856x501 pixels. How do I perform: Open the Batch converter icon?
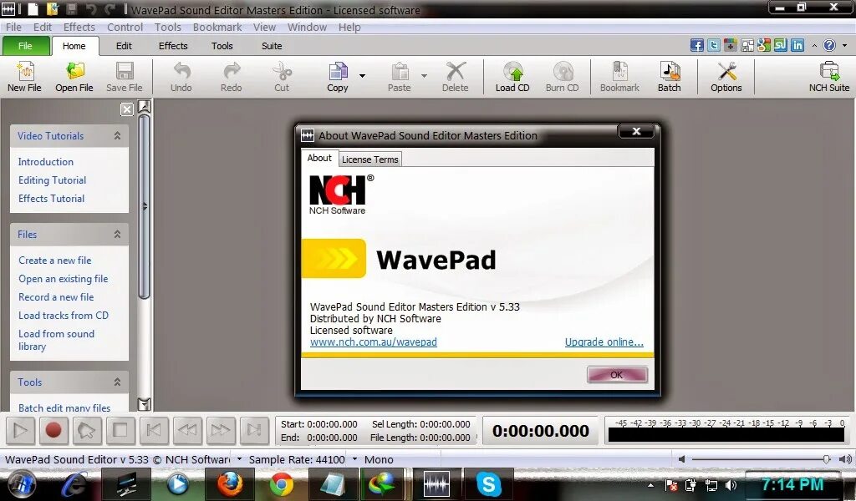click(670, 72)
